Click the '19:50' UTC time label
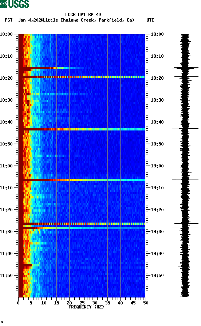The height and width of the screenshot is (326, 201). 157,276
